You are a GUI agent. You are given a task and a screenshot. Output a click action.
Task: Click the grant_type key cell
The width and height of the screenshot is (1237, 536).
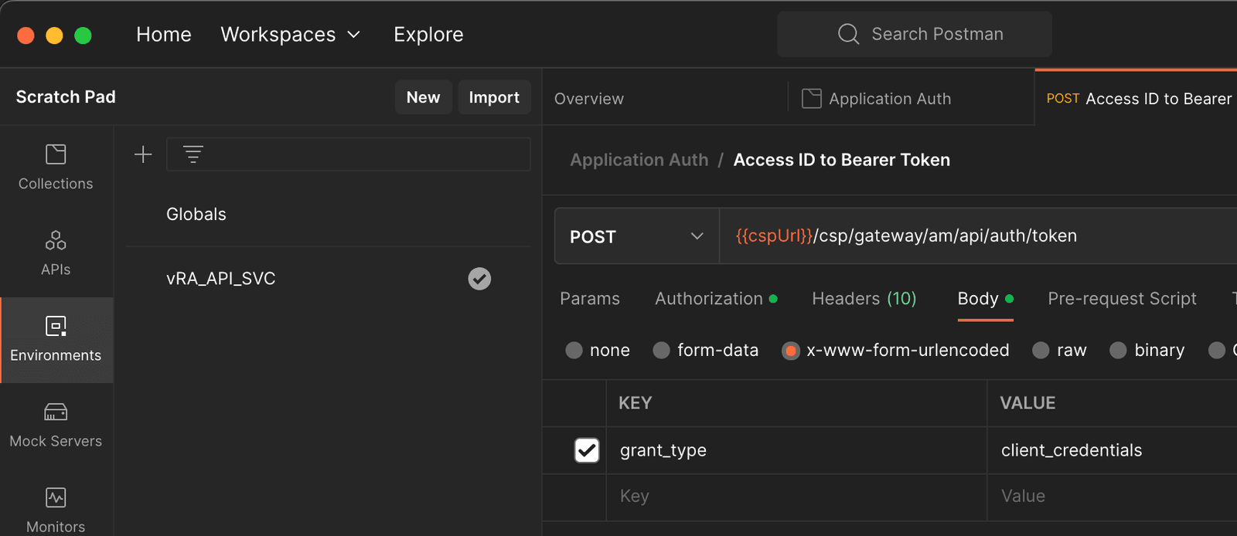click(x=796, y=450)
